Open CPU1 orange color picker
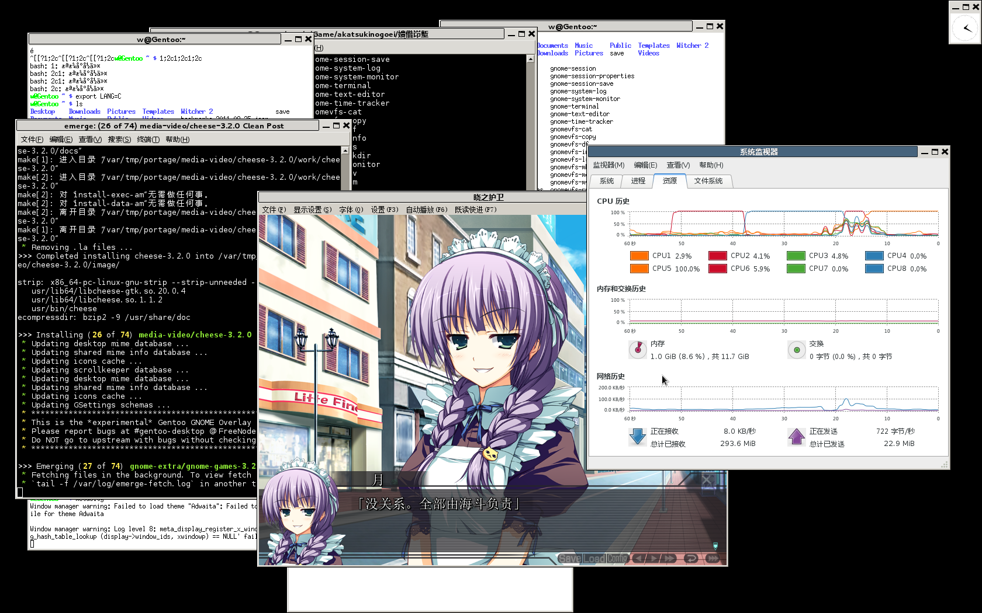 tap(639, 256)
